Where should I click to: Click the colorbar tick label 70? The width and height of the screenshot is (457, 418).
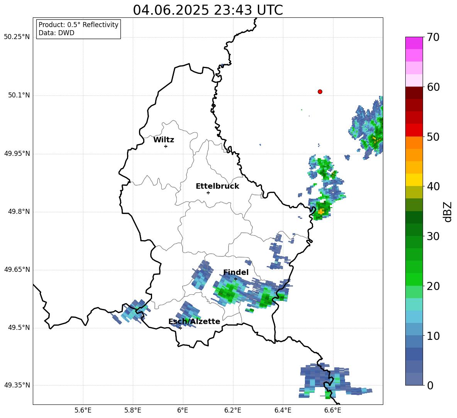[x=433, y=37]
